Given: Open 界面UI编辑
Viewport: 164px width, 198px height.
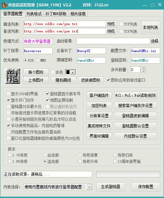Looking at the screenshot, I should click(x=99, y=136).
